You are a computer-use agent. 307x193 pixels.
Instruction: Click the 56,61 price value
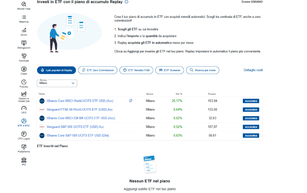[212, 136]
